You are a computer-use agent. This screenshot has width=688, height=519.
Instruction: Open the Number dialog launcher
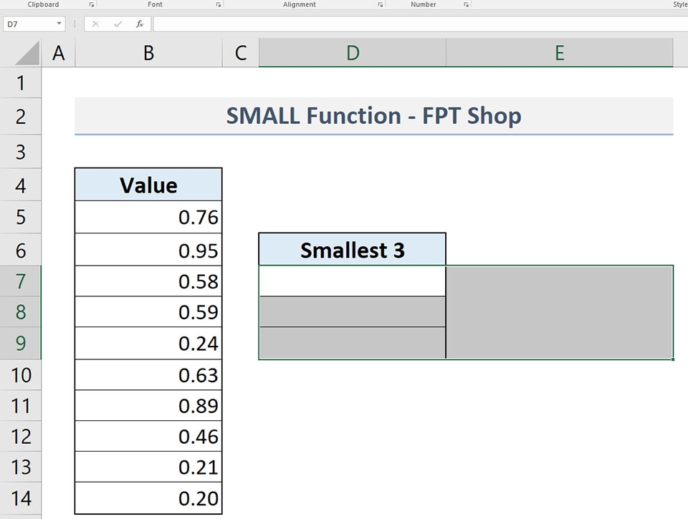coord(466,4)
